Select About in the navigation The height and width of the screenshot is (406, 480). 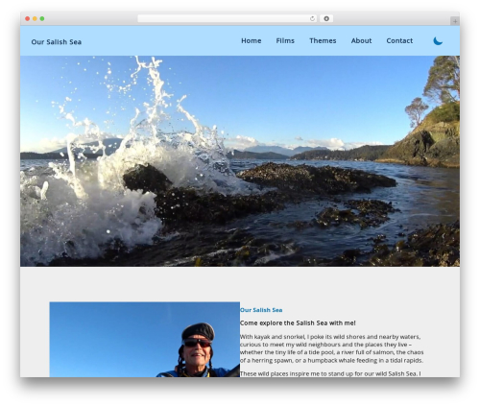click(361, 40)
